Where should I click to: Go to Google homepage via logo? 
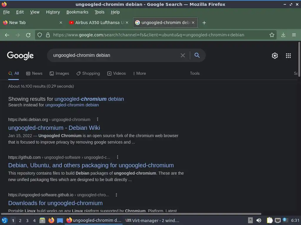click(20, 56)
